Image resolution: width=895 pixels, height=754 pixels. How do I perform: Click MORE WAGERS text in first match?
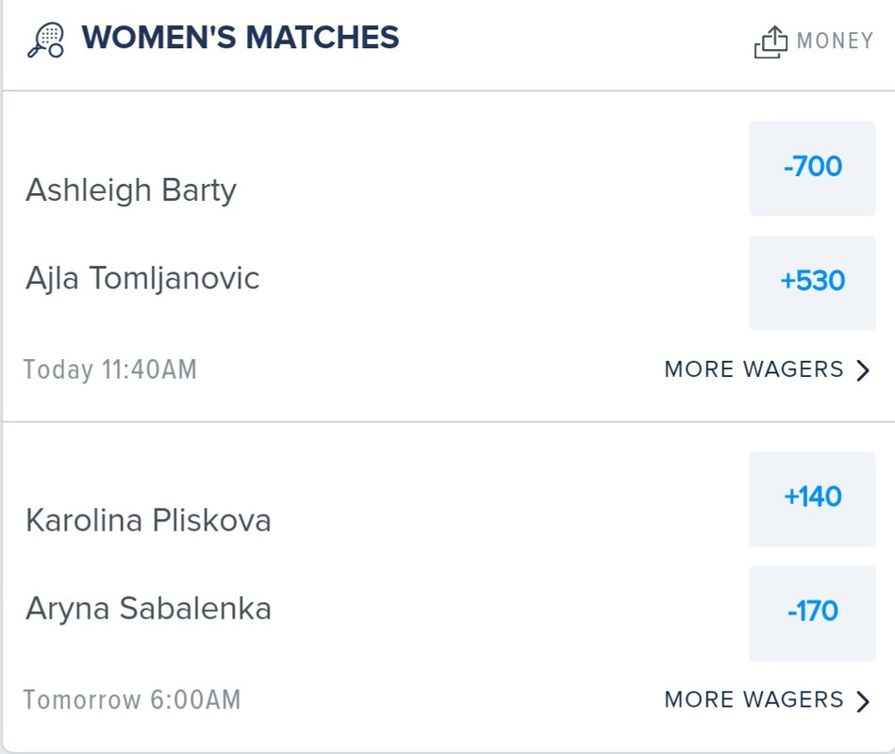point(754,369)
